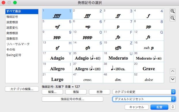Select the dolce expression in cell 52

(x=149, y=78)
